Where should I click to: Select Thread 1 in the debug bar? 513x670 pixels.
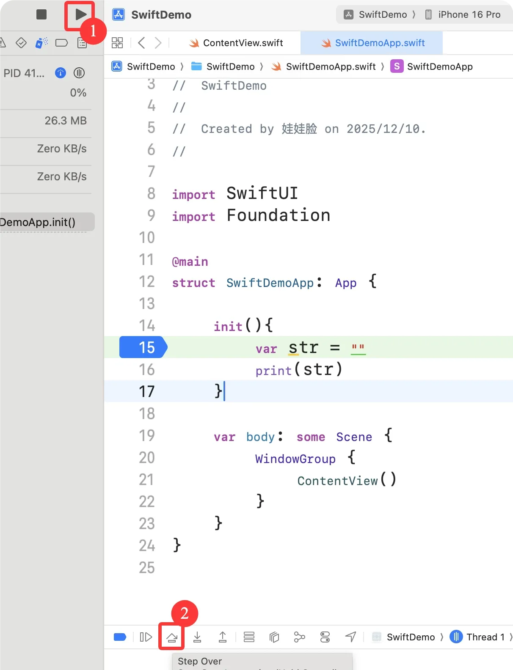[477, 637]
